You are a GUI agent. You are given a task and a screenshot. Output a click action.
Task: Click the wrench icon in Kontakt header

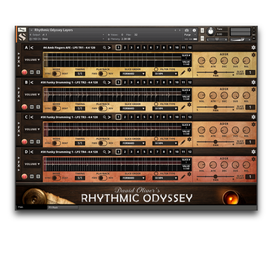pos(22,30)
